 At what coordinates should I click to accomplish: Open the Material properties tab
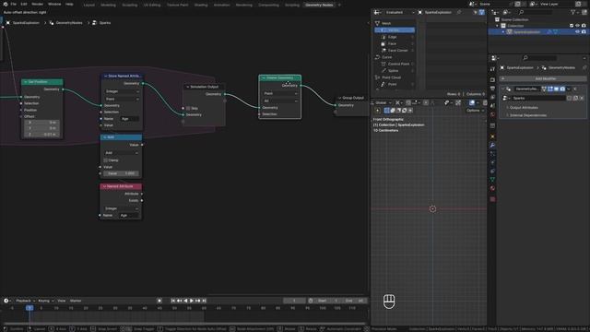(492, 188)
